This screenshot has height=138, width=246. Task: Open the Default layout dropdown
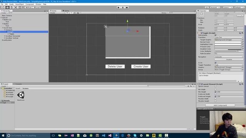point(239,8)
